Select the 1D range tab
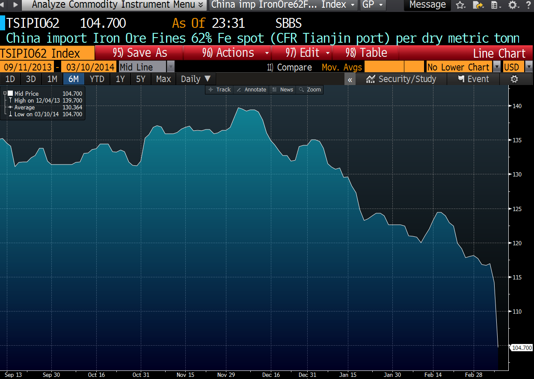The height and width of the screenshot is (379, 534). [10, 79]
